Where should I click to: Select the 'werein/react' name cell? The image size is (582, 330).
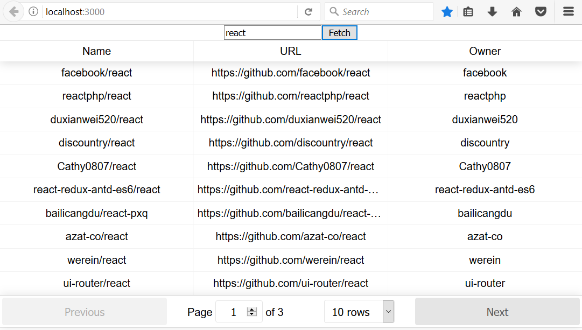coord(97,260)
